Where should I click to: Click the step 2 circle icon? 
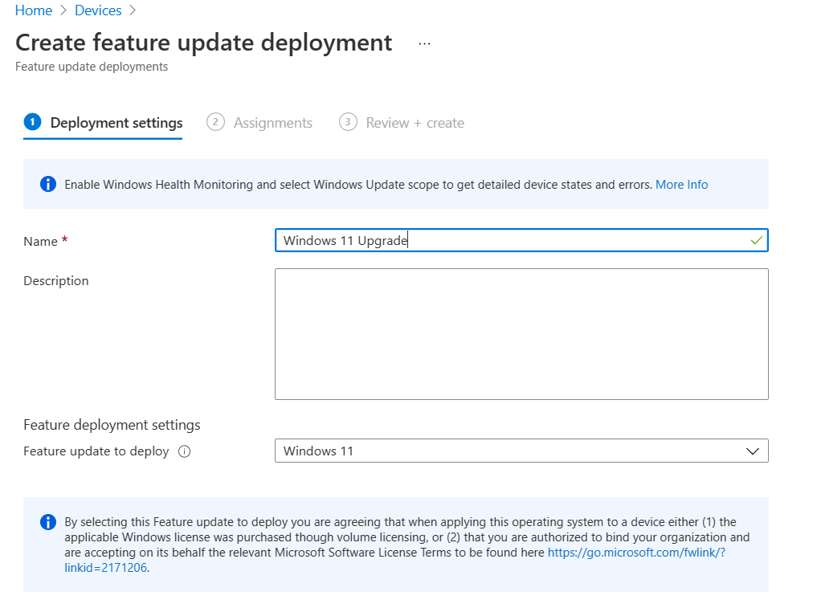coord(215,122)
